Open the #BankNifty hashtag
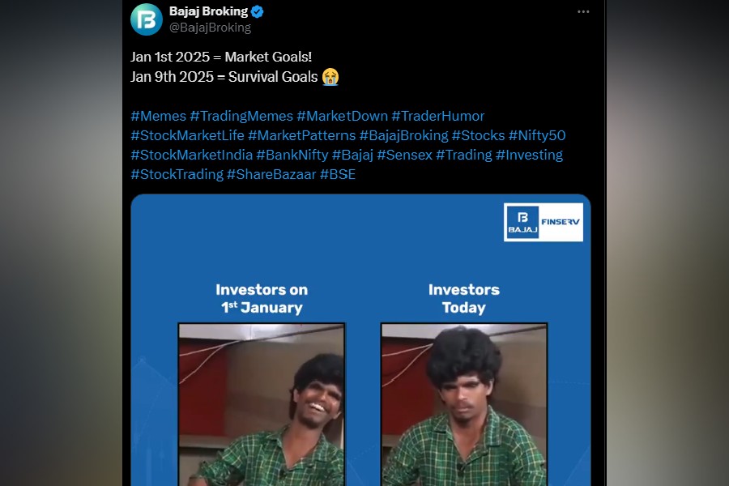Viewport: 729px width, 486px height. point(292,155)
